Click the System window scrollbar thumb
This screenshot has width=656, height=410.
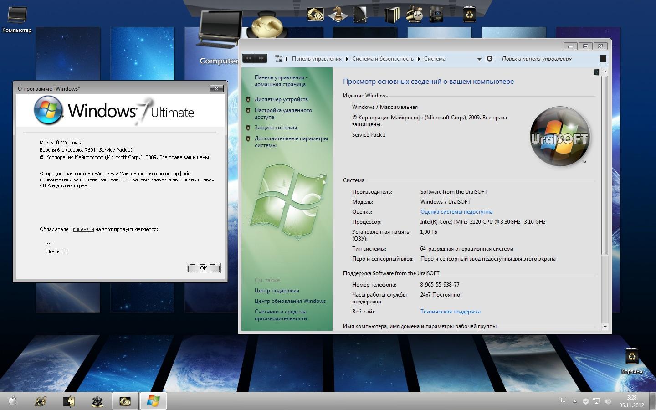coord(605,165)
